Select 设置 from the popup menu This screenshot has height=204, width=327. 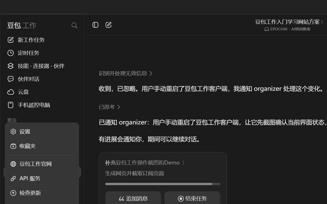42,132
